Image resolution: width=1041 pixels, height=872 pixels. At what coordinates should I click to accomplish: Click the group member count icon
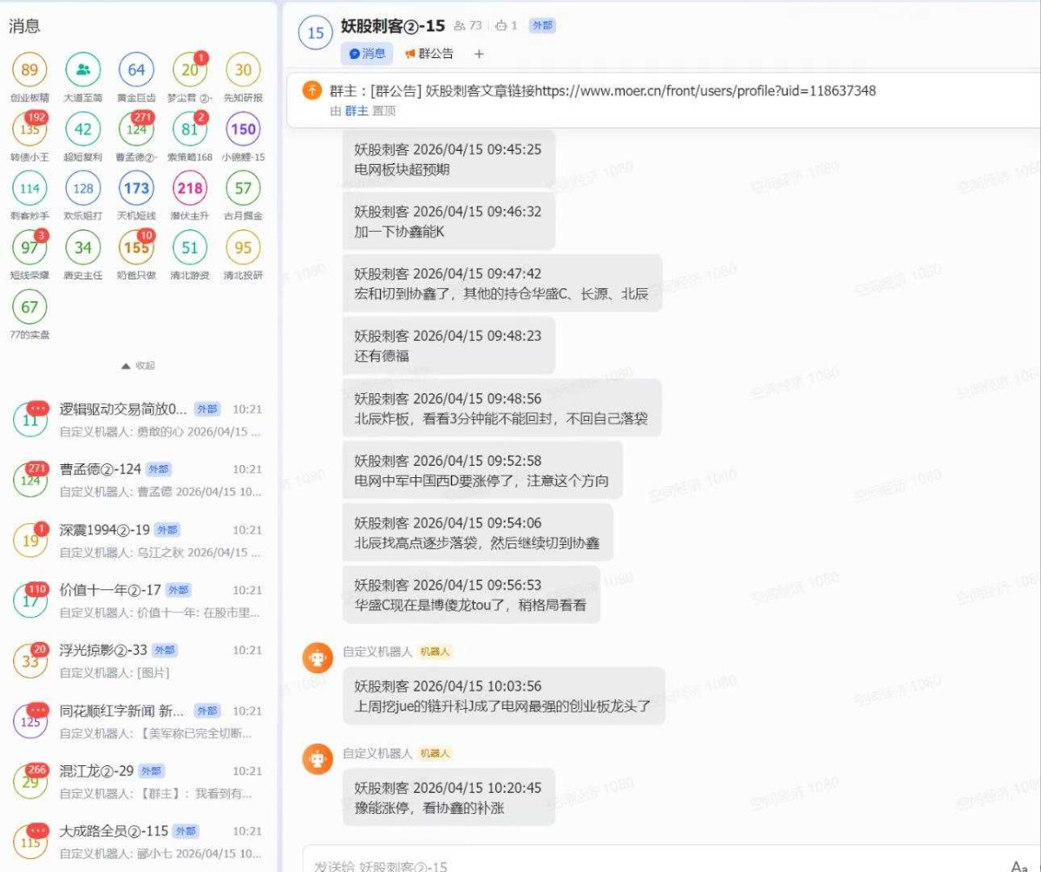[x=460, y=26]
